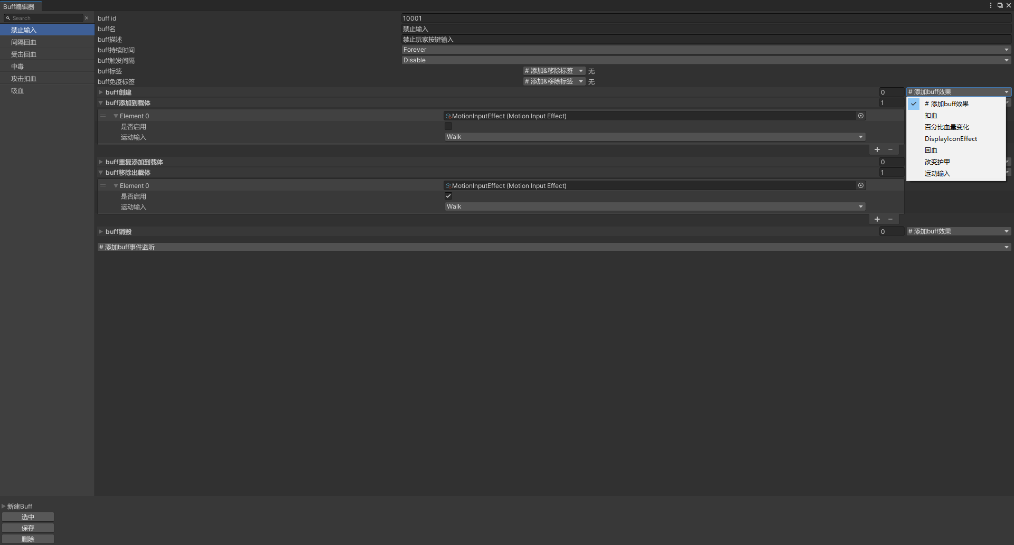The height and width of the screenshot is (545, 1014).
Task: Select 扣血 from the effect menu
Action: pos(956,115)
